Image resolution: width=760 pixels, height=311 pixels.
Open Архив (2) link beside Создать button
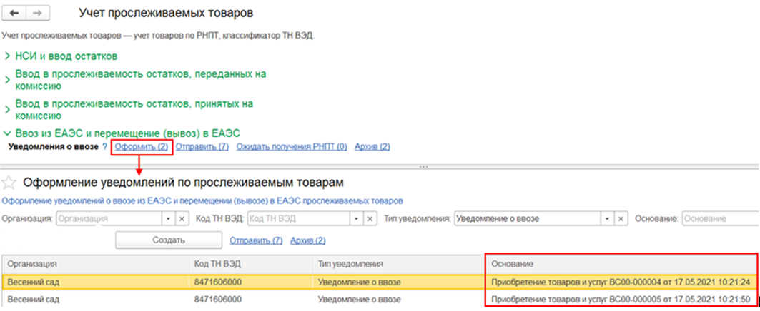[x=307, y=240]
